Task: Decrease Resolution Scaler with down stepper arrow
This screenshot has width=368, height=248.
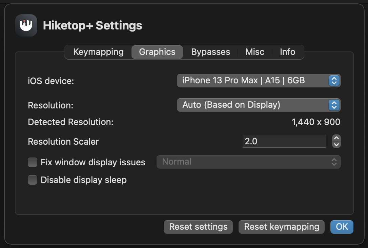Action: (336, 145)
